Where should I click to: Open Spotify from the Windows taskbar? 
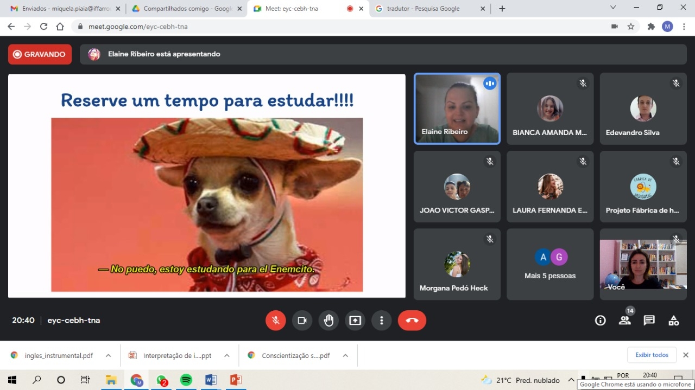pyautogui.click(x=186, y=380)
